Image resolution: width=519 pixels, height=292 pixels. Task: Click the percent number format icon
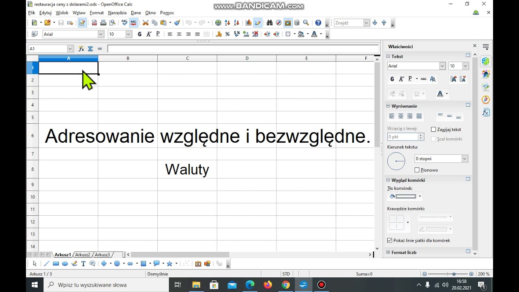point(227,34)
